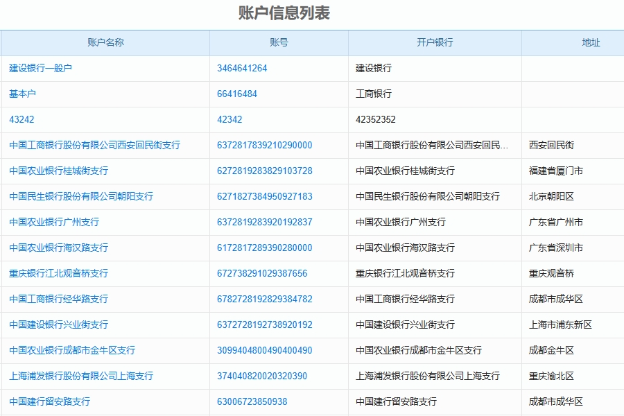Open 中国农业银行海汉路支行 account name link
This screenshot has width=624, height=416.
coord(58,248)
